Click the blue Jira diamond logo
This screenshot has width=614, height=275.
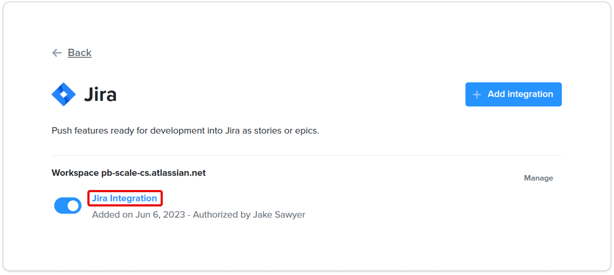(63, 94)
